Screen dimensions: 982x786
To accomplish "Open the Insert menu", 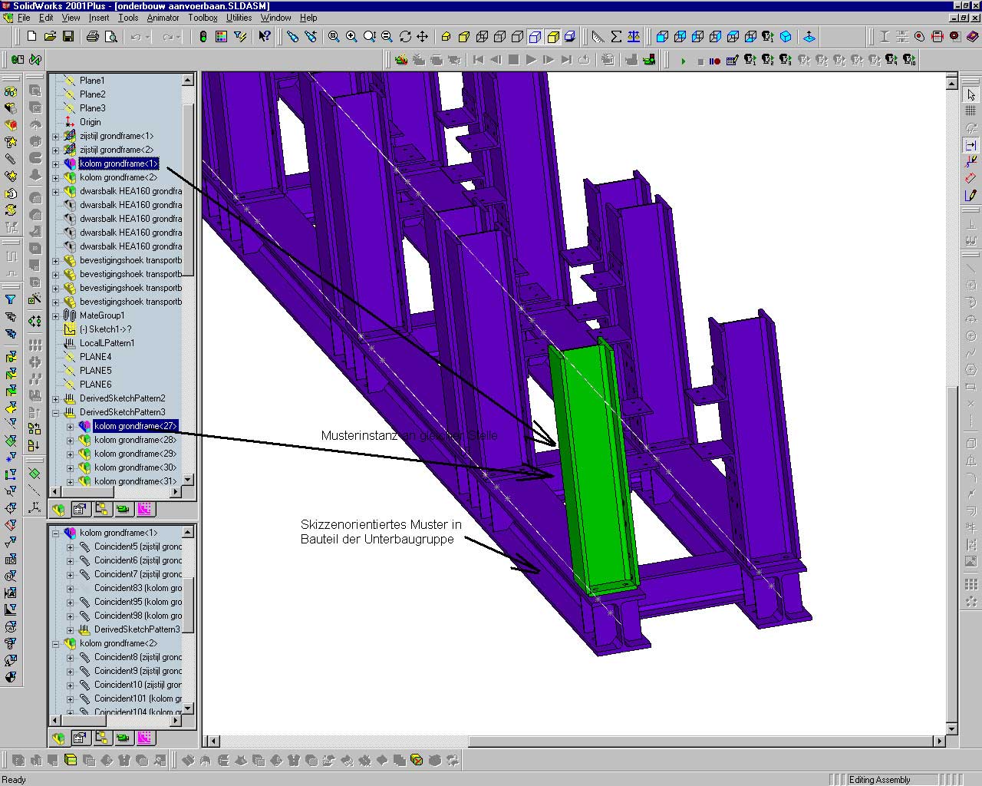I will point(99,18).
